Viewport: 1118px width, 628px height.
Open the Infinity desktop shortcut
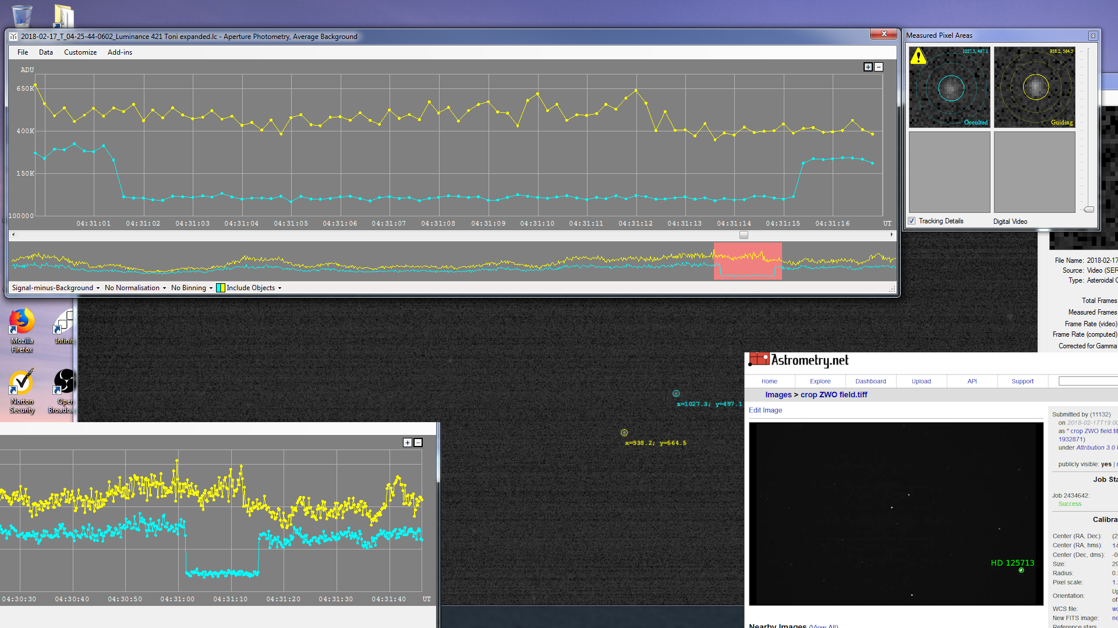pyautogui.click(x=63, y=327)
